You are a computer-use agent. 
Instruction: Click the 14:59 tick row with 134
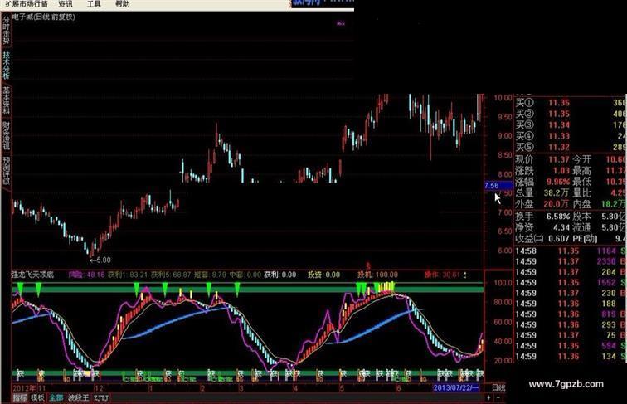click(x=571, y=357)
